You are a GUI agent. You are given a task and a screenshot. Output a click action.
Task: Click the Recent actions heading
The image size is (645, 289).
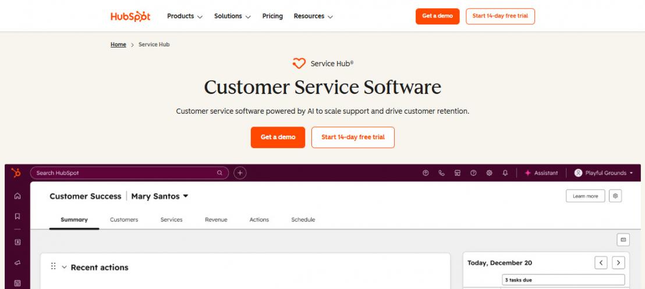100,268
